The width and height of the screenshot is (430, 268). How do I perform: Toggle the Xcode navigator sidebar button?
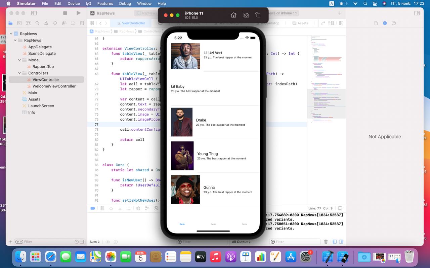coord(34,13)
